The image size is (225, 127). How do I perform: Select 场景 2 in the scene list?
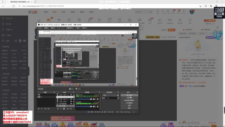tap(46, 97)
